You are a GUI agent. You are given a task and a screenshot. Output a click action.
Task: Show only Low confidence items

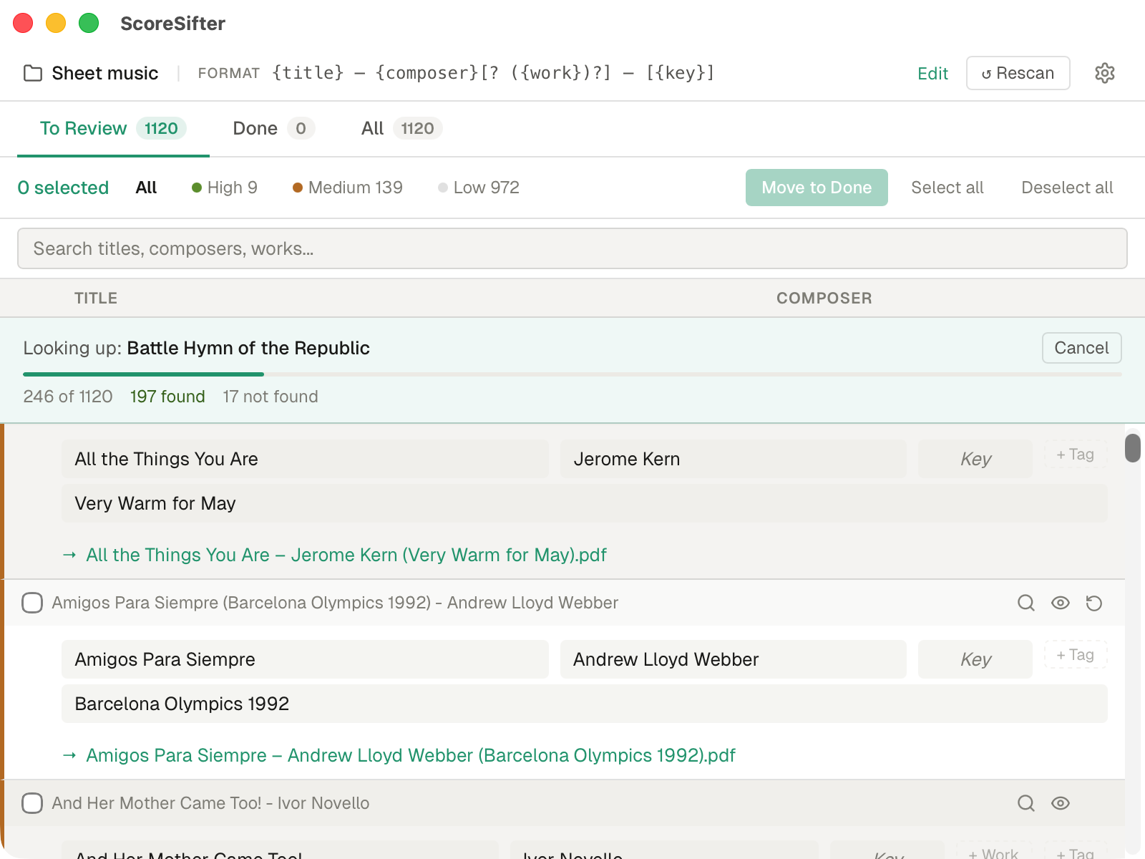479,188
